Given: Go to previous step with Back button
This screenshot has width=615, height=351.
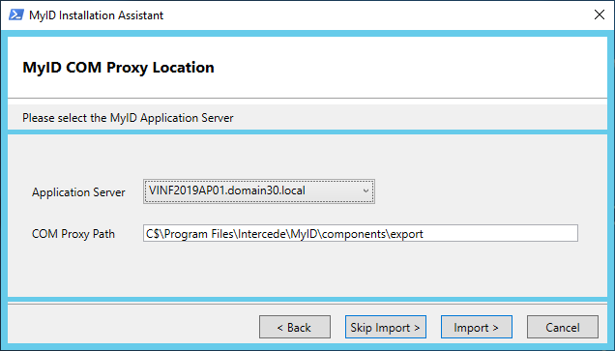Looking at the screenshot, I should click(x=295, y=327).
